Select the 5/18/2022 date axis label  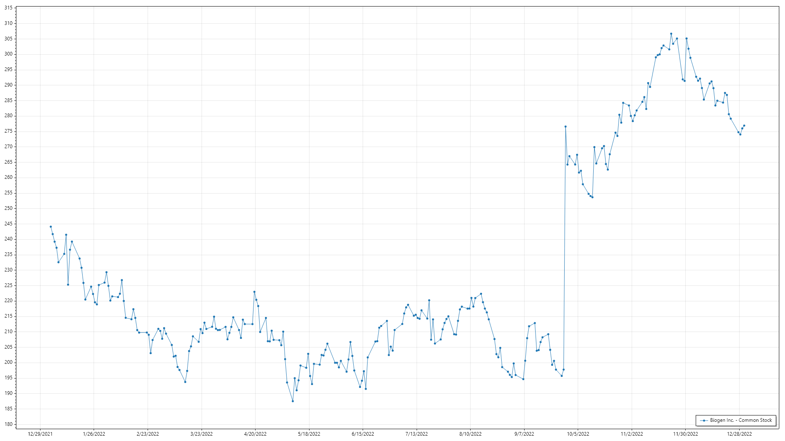click(309, 434)
